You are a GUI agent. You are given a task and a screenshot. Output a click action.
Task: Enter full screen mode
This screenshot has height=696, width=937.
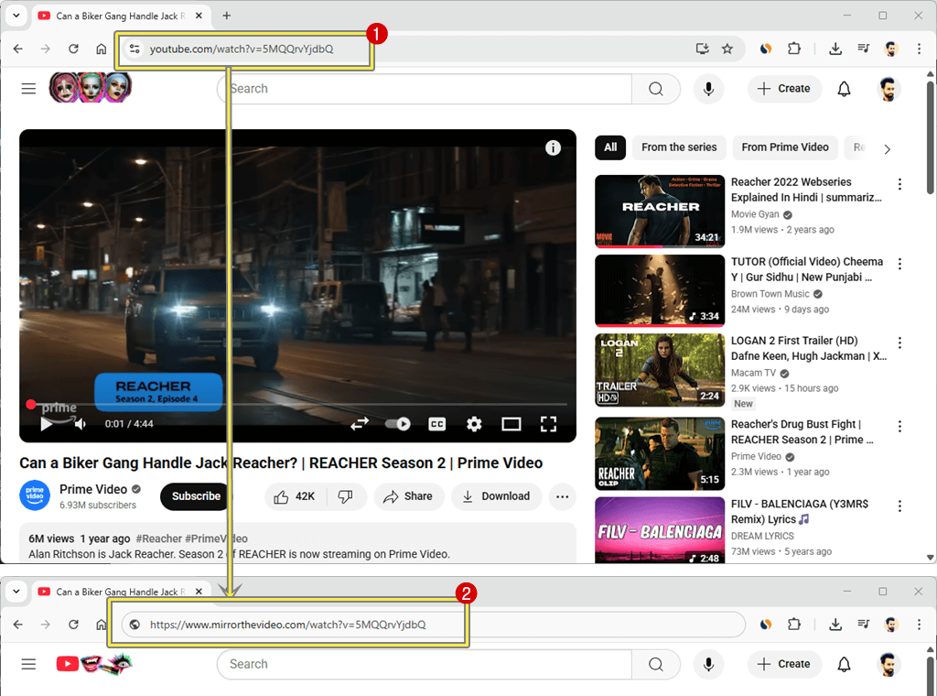[549, 424]
